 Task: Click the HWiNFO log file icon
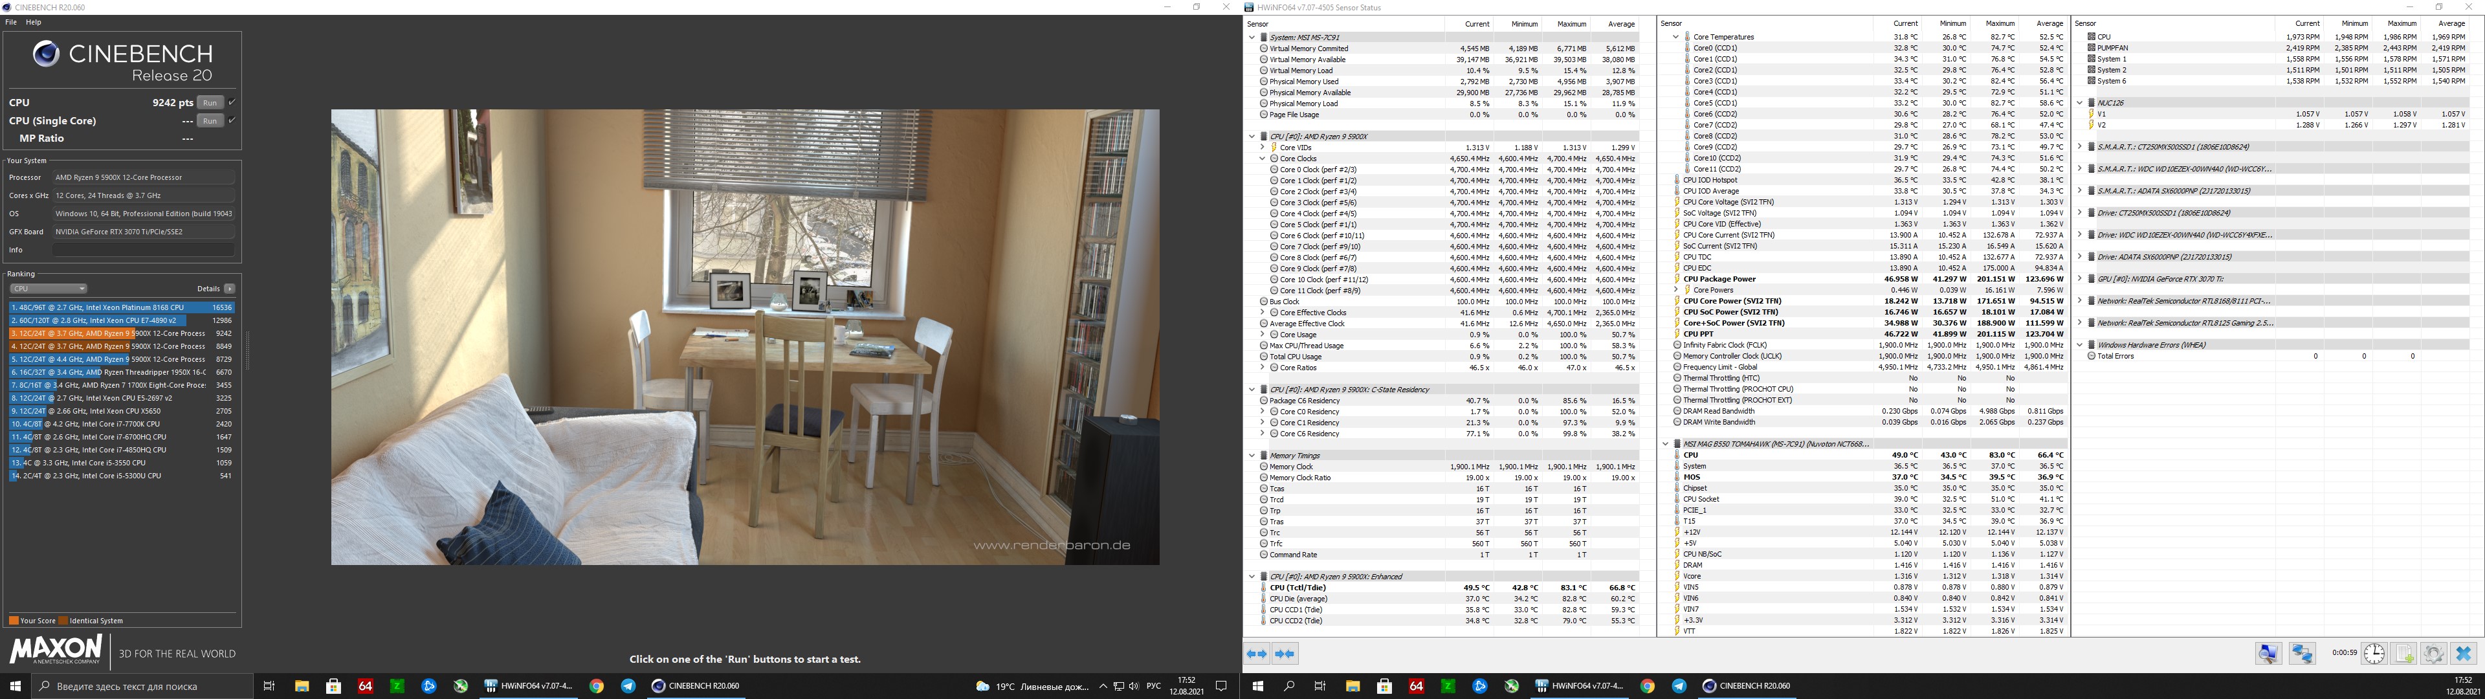pos(2404,654)
